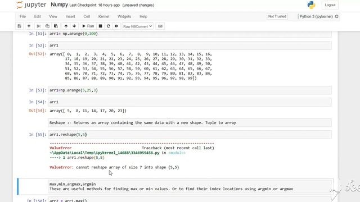This screenshot has width=360, height=202.
Task: Open the Kernel menu
Action: click(x=103, y=16)
